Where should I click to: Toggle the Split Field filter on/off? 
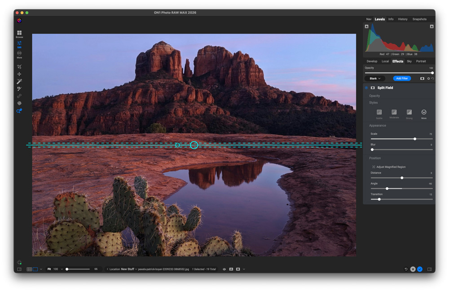coord(366,88)
